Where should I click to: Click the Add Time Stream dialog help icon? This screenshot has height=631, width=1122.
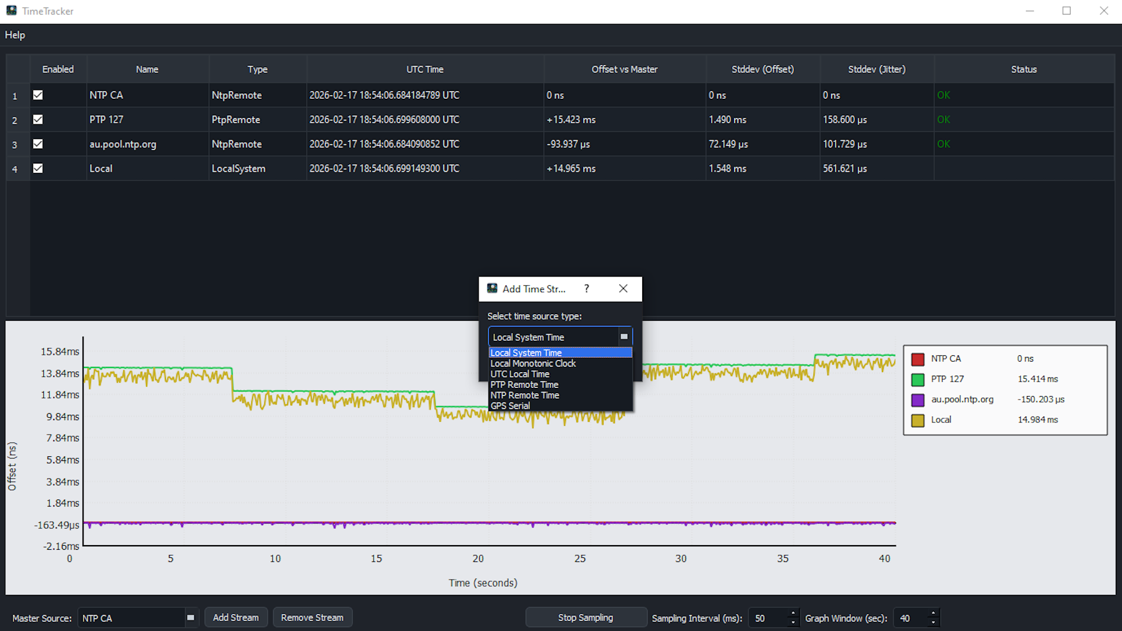[x=586, y=289]
